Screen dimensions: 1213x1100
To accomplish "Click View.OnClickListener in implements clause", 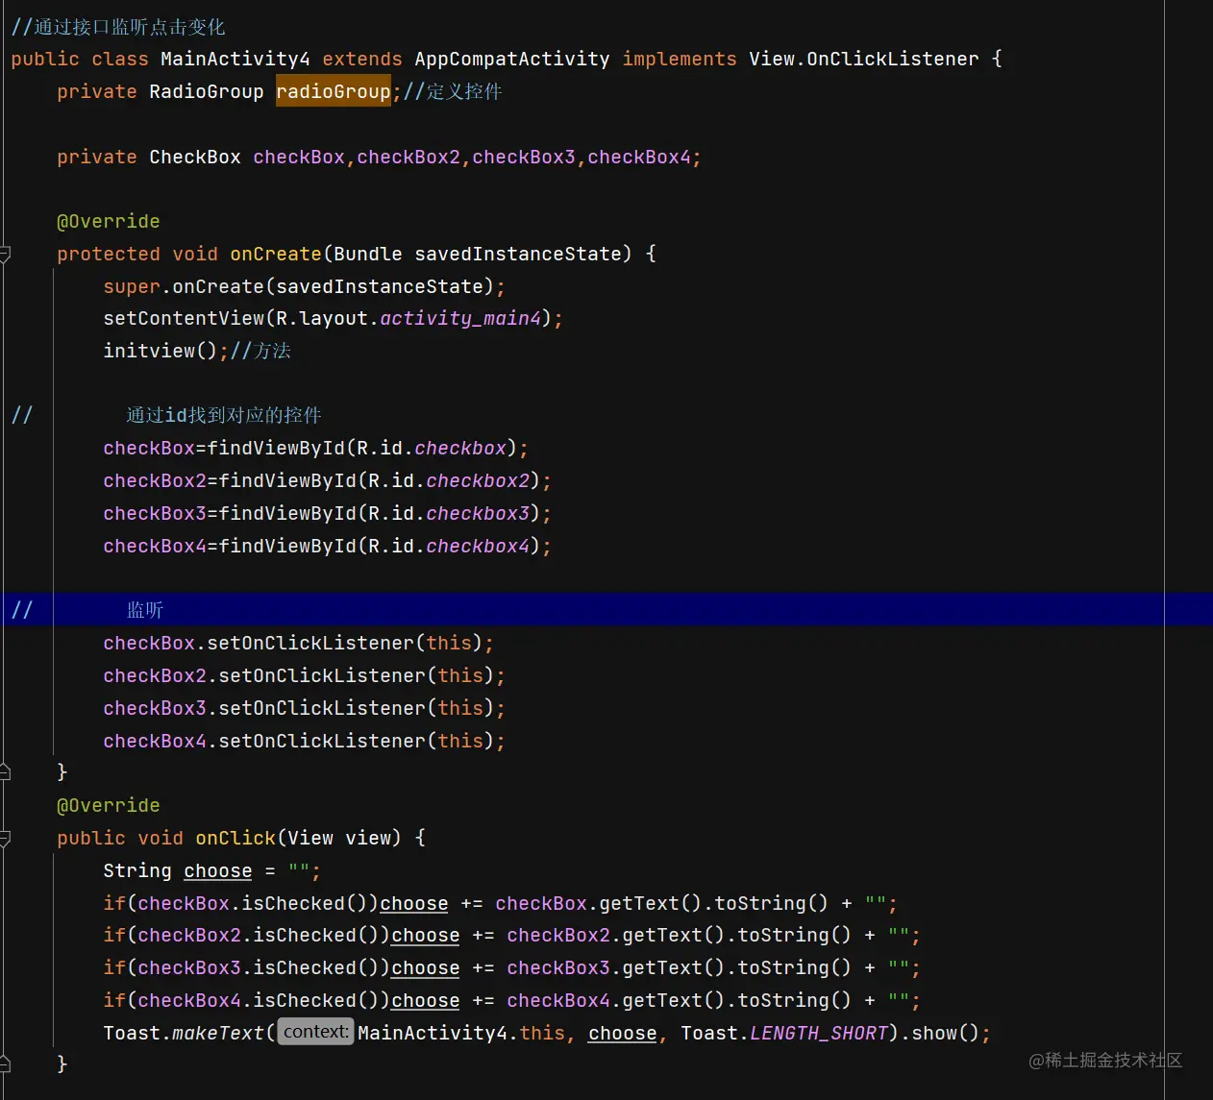I will (x=864, y=59).
